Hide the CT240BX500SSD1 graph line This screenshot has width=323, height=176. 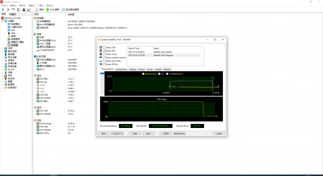[x=167, y=74]
